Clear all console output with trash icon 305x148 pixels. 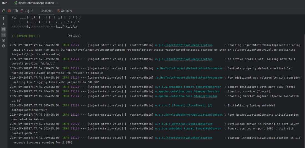pos(4,46)
